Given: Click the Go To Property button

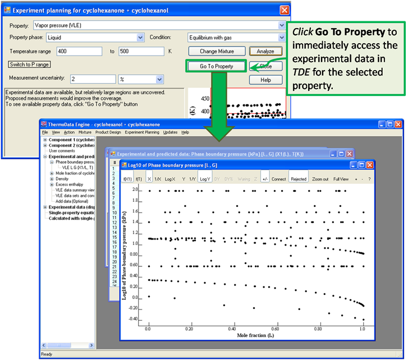Looking at the screenshot, I should (216, 66).
